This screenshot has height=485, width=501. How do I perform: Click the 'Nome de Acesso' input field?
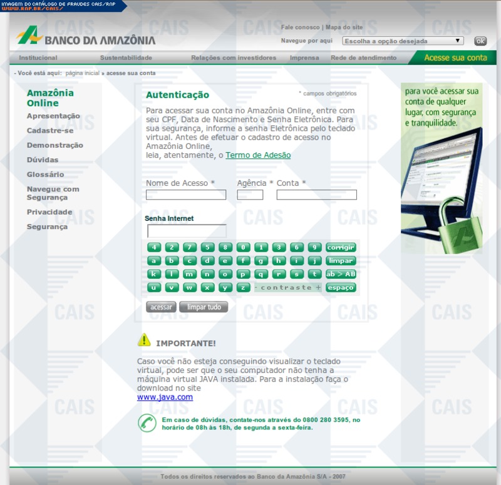tap(186, 195)
